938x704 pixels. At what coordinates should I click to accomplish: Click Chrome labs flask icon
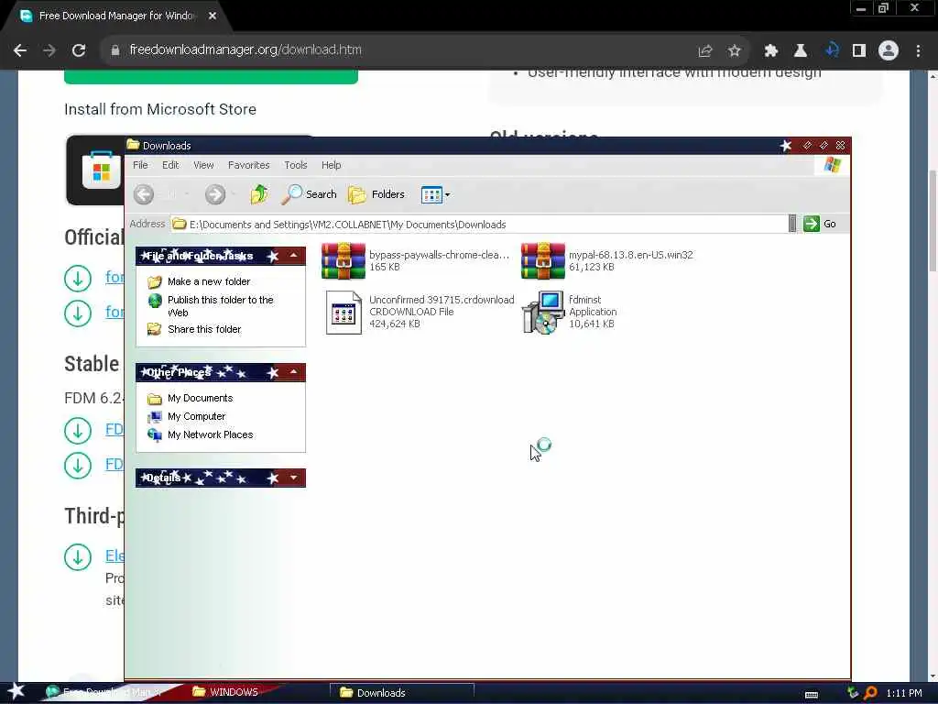click(x=800, y=51)
